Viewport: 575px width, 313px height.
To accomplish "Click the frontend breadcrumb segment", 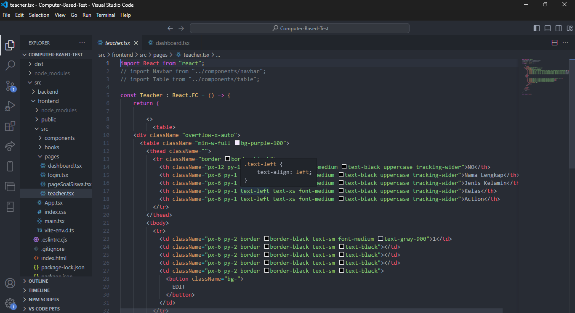I will pyautogui.click(x=122, y=55).
